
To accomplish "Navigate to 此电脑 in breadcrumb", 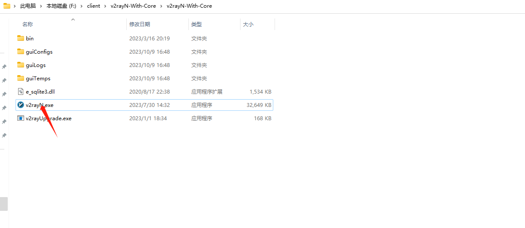I will pyautogui.click(x=28, y=6).
